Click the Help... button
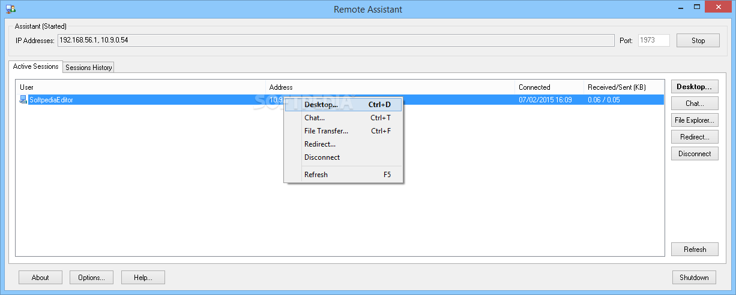This screenshot has height=295, width=736. click(x=143, y=278)
